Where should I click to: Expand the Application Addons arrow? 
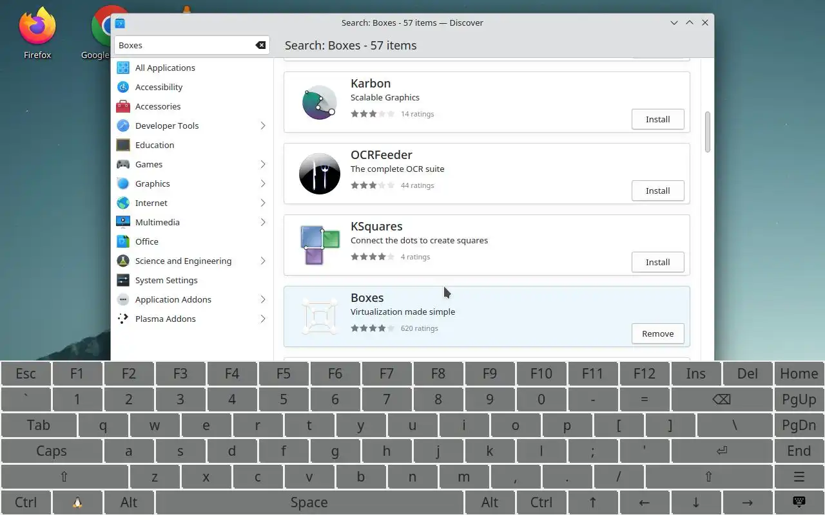pyautogui.click(x=263, y=299)
